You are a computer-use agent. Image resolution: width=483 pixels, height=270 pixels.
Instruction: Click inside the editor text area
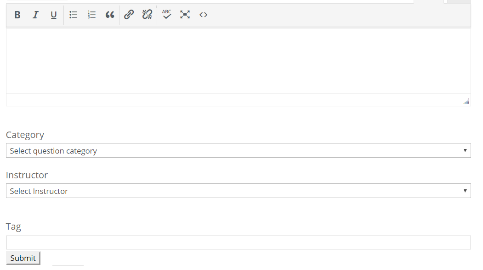click(239, 61)
